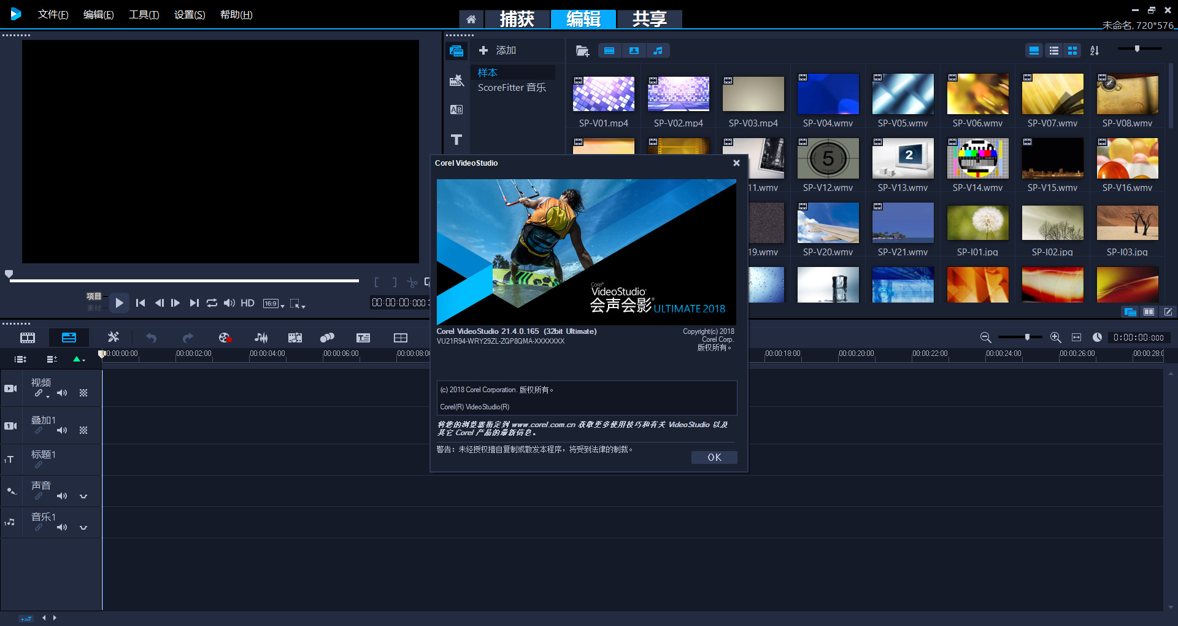Mute the 音乐1 music track
This screenshot has width=1178, height=626.
coord(62,527)
